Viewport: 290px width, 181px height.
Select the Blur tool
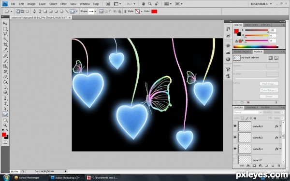(5, 87)
